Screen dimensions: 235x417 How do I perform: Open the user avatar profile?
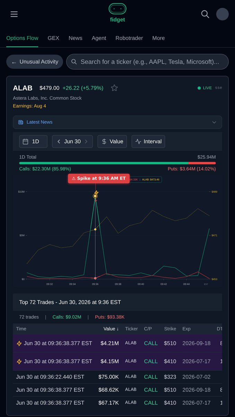coord(223,14)
